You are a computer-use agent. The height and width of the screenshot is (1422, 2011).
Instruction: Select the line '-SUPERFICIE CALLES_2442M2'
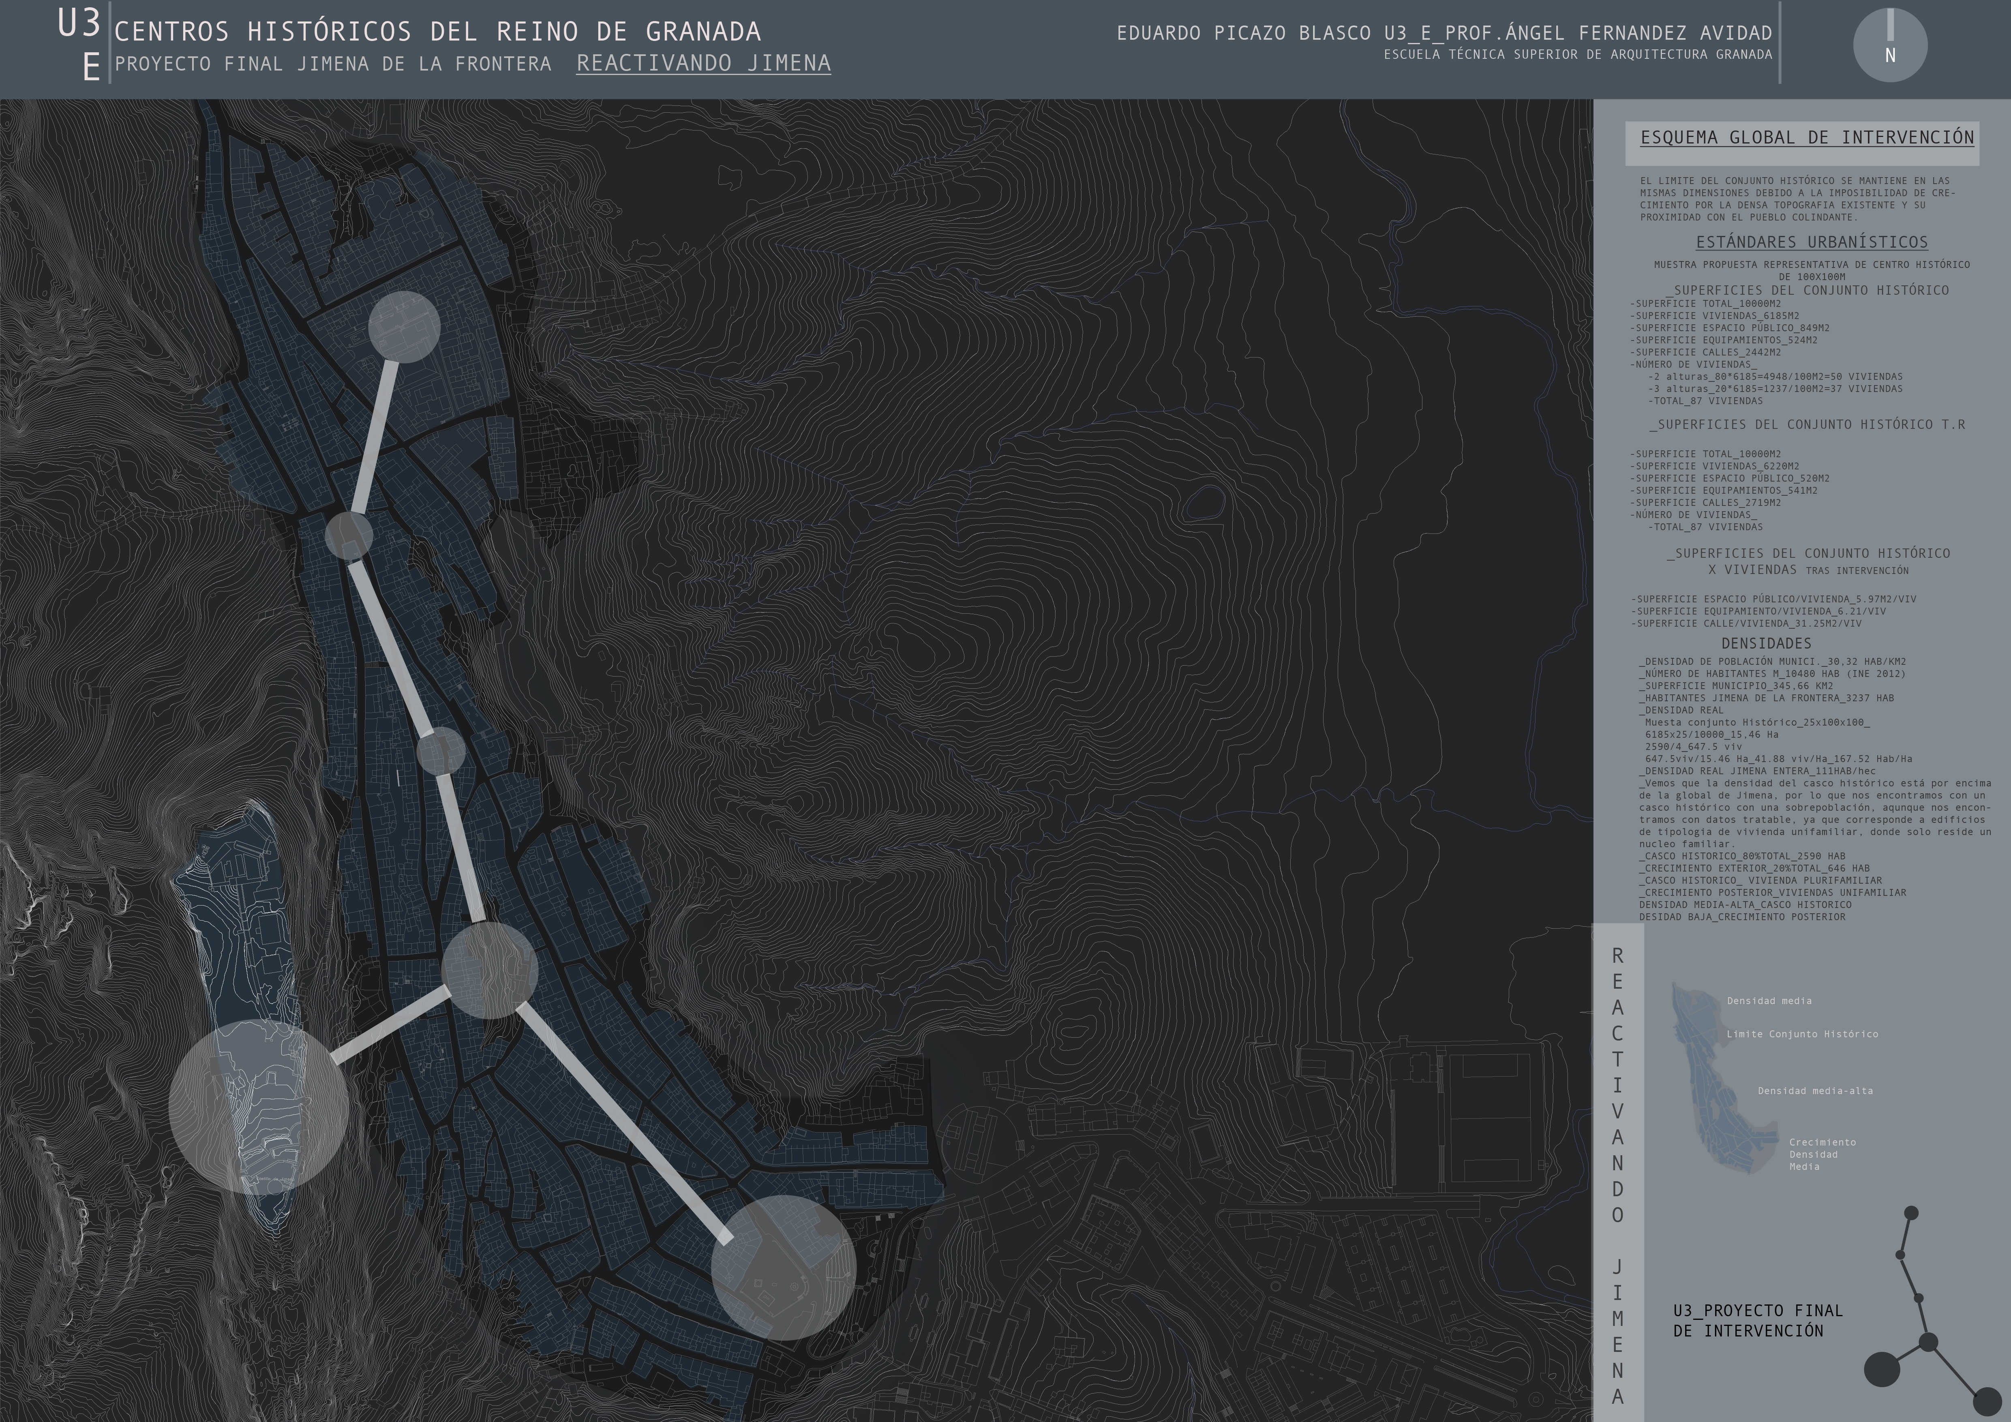click(1705, 352)
